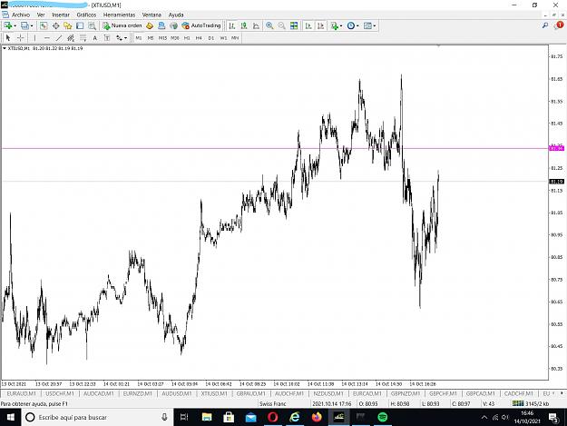Open the Insertar menu

(61, 15)
